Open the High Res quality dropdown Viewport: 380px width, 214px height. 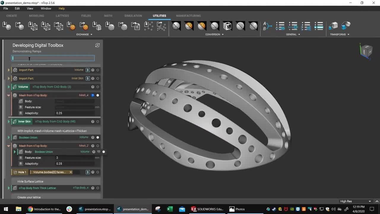pos(356,201)
